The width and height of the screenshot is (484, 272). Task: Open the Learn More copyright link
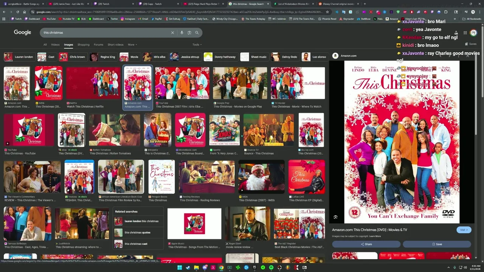[375, 236]
